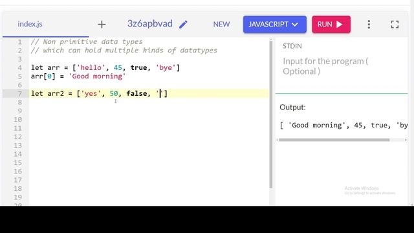Click the output scrollbar's left arrow
Viewport: 414px width, 233px height.
click(x=278, y=140)
